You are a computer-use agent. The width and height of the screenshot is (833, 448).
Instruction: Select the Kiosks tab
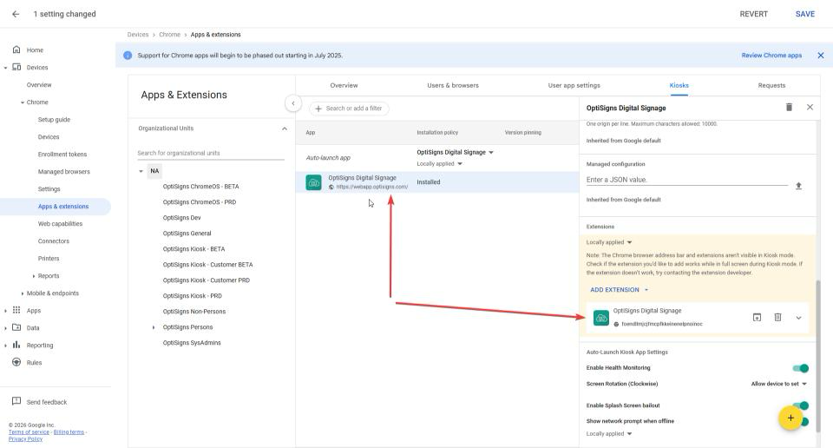click(679, 85)
